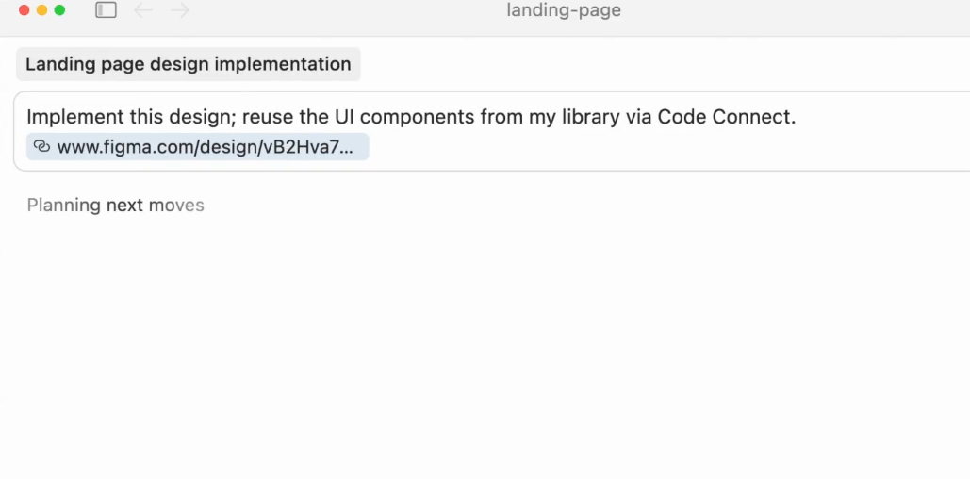Screen dimensions: 970x479
Task: Minimize the window with yellow button
Action: (x=42, y=10)
